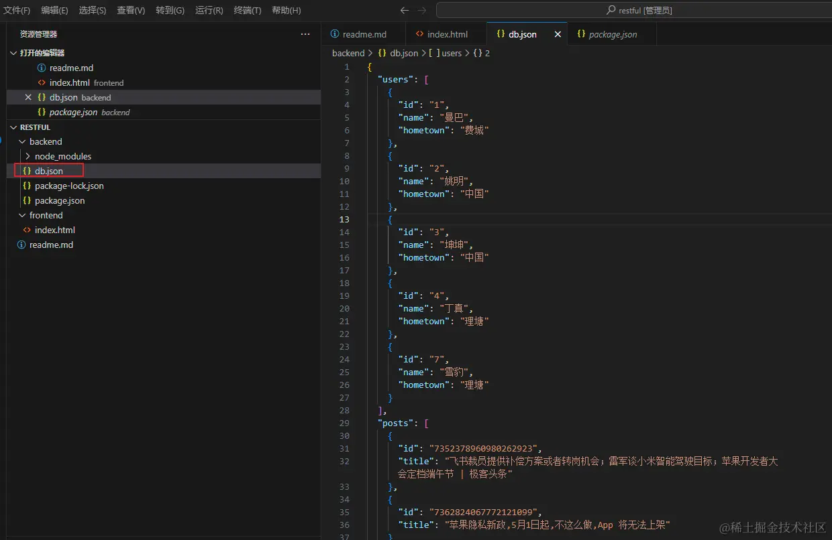Click users in the breadcrumb
Viewport: 832px width, 540px height.
452,53
